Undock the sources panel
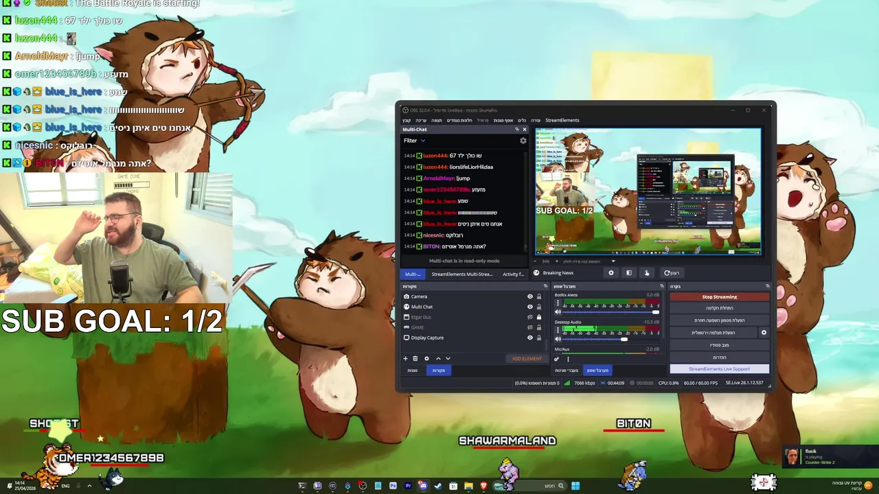This screenshot has width=879, height=494. click(545, 286)
